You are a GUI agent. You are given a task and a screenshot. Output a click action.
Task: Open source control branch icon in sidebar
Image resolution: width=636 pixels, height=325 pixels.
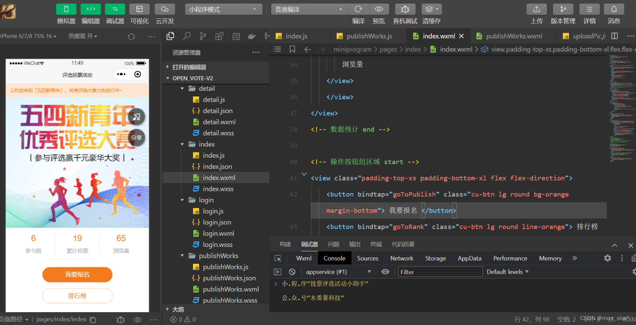tap(203, 36)
